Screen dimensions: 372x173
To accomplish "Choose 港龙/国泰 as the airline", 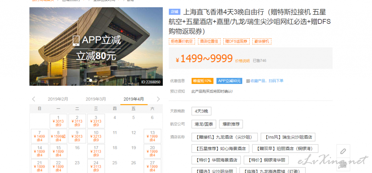I will point(204,124).
